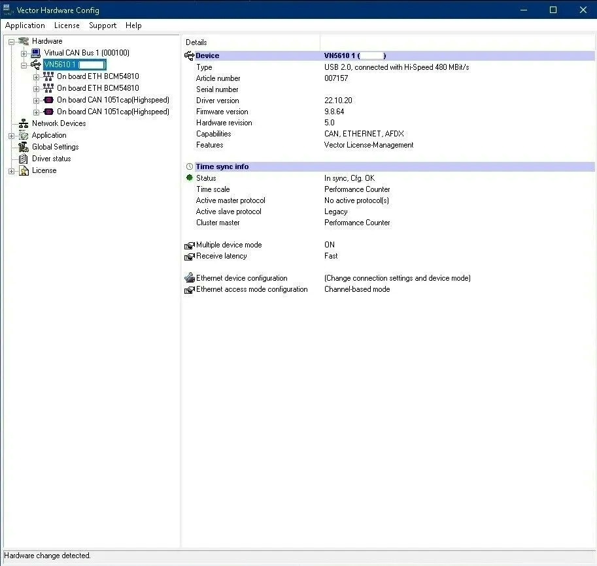597x566 pixels.
Task: Click the Virtual CAN Bus 1 computer icon
Action: 36,53
